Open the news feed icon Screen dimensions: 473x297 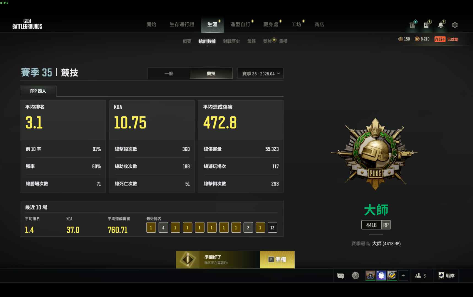[426, 25]
